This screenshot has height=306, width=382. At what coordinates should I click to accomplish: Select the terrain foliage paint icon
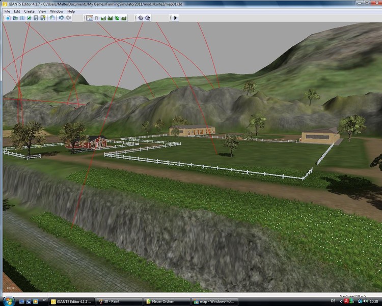coord(117,18)
